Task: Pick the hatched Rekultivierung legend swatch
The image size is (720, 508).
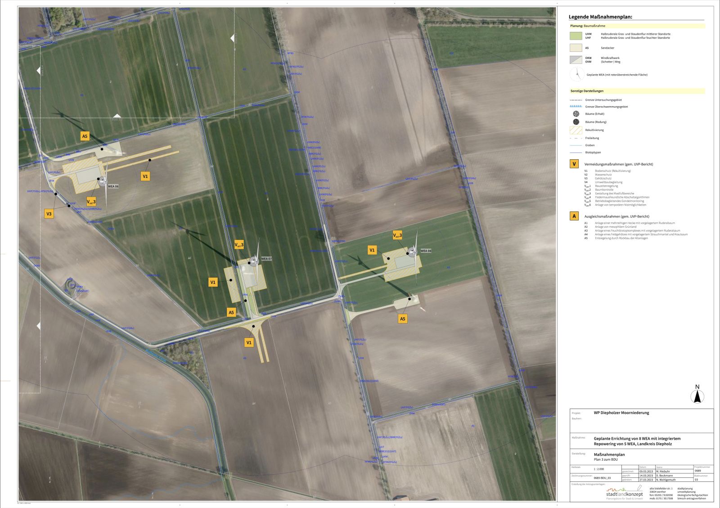Action: click(x=576, y=130)
